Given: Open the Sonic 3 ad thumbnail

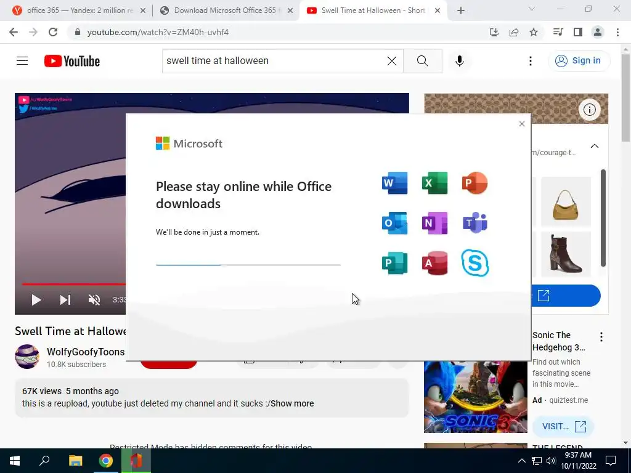Looking at the screenshot, I should point(476,397).
